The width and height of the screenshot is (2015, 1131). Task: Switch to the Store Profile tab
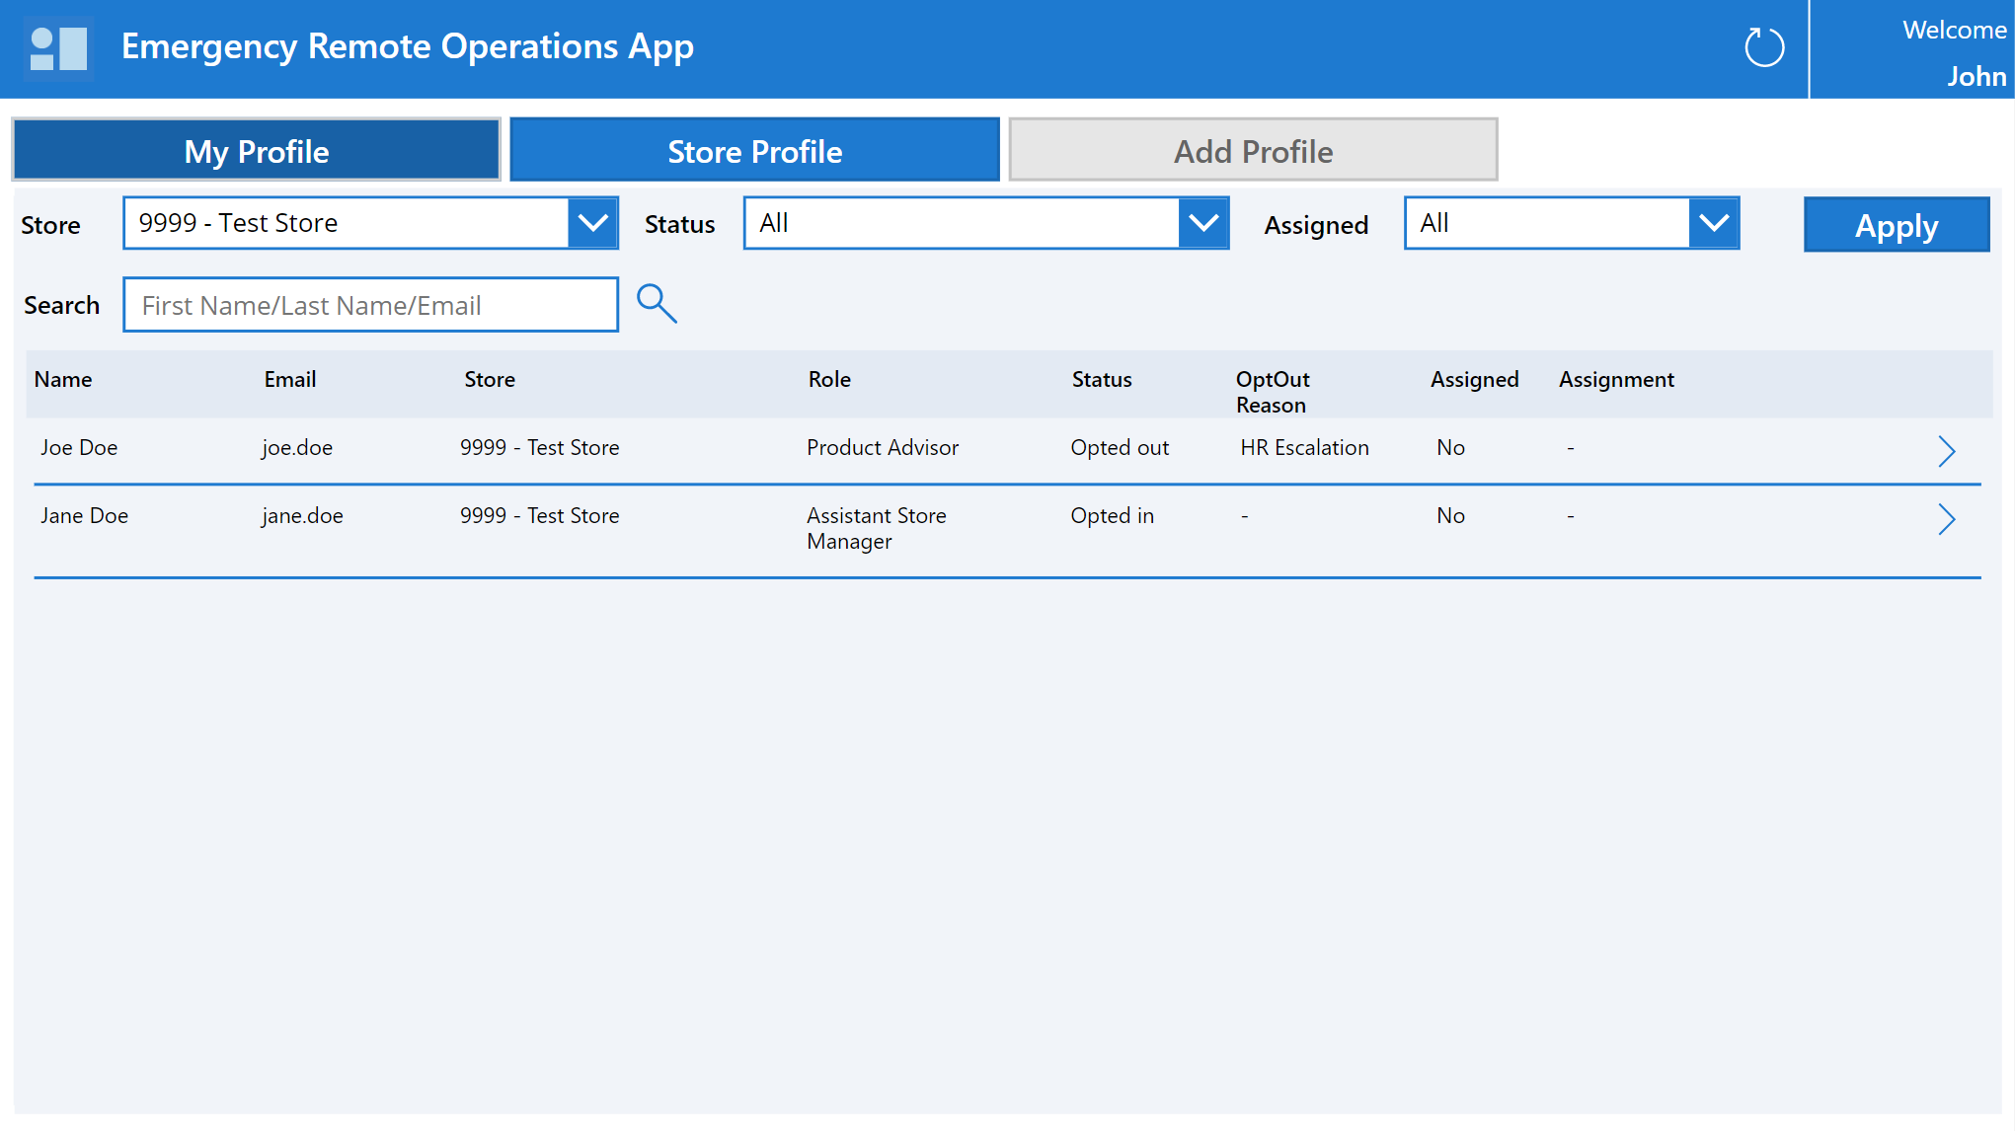[755, 150]
